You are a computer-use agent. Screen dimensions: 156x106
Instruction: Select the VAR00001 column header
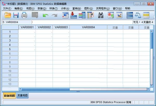point(27,27)
